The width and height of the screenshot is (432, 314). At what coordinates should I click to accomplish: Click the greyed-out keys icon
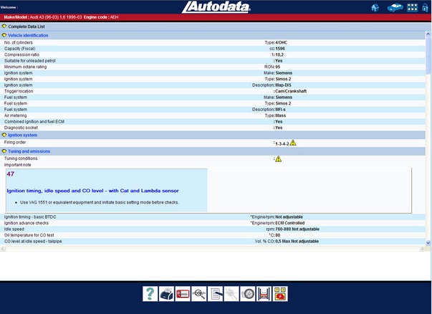[x=231, y=294]
